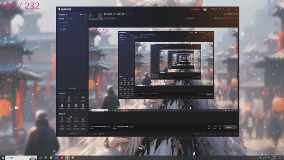Click the microphone 100% volume value field
The width and height of the screenshot is (284, 160).
[109, 126]
